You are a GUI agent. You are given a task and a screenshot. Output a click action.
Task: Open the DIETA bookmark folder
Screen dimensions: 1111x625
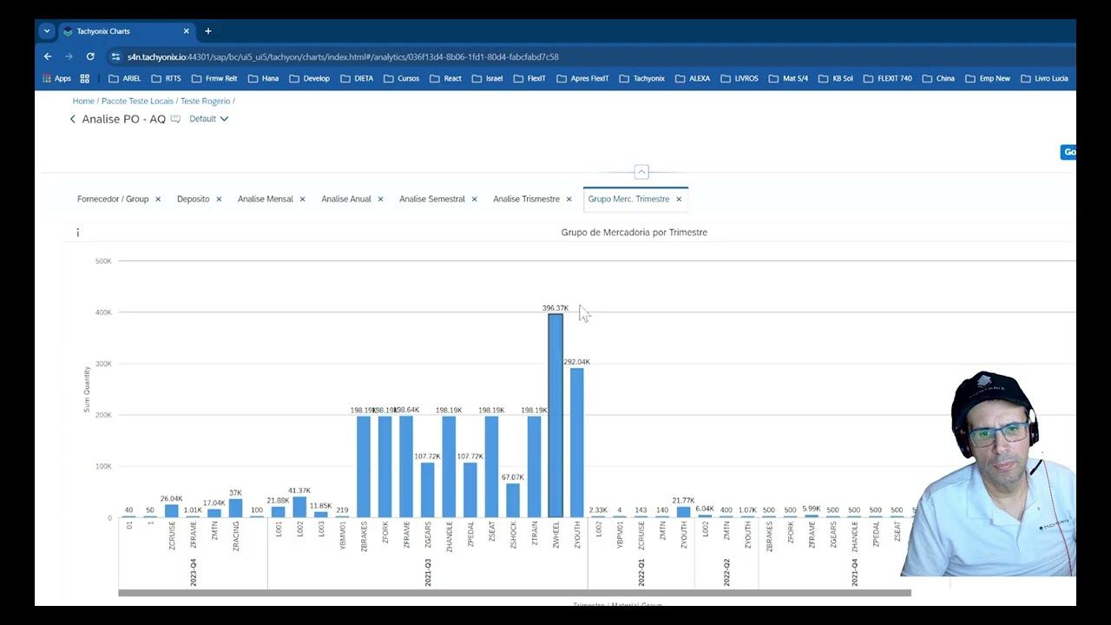point(357,78)
